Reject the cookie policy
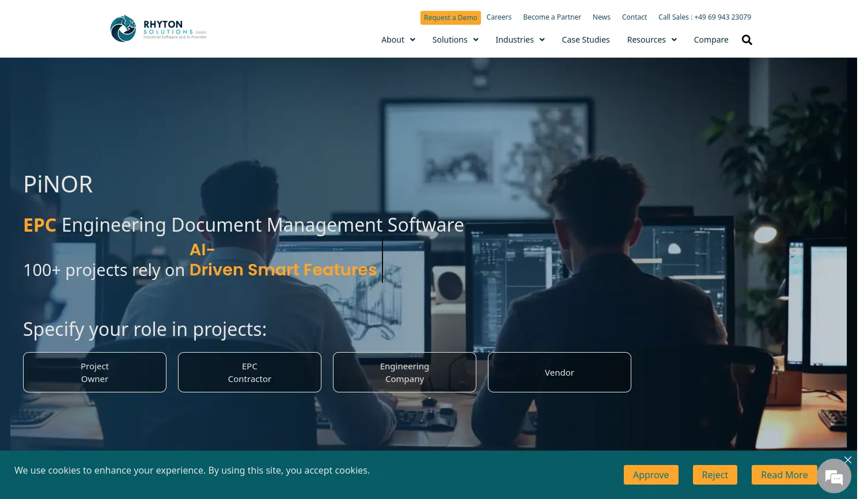This screenshot has height=499, width=864. click(715, 474)
